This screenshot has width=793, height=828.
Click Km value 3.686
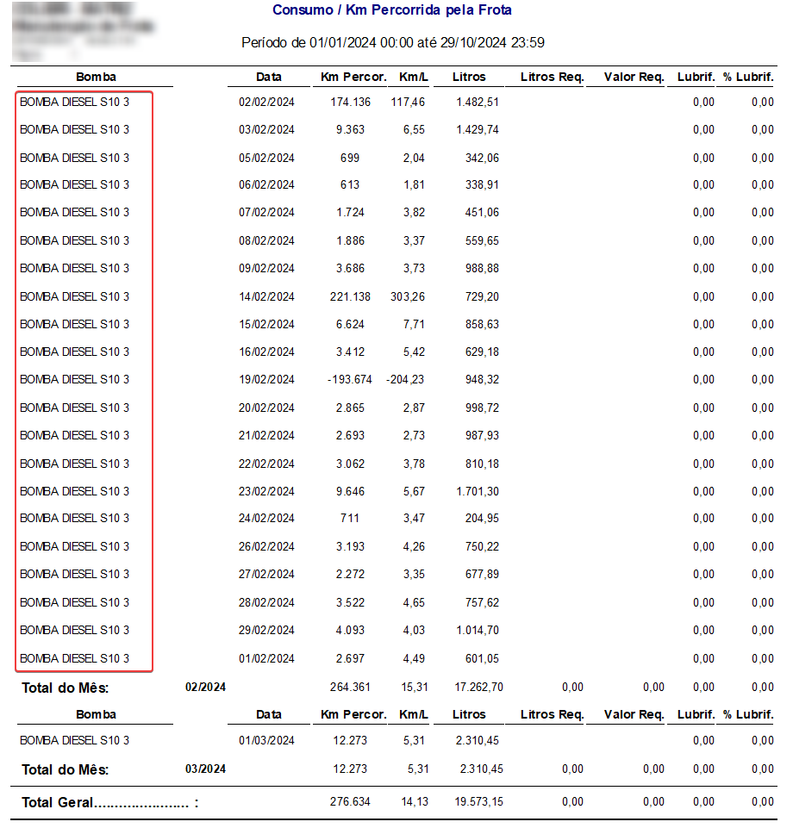point(350,268)
